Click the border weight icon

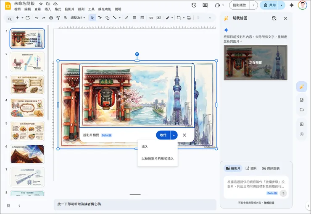134,18
